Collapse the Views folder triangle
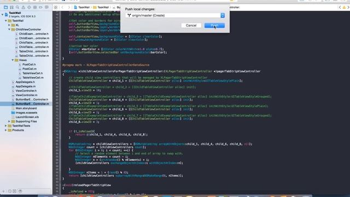This screenshot has height=197, width=350. (13, 60)
